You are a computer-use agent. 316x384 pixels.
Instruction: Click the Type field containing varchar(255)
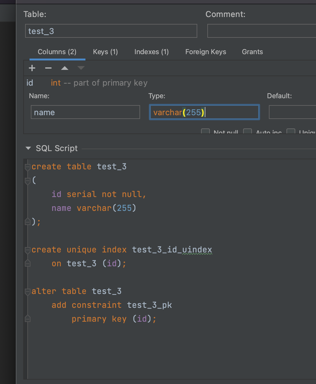204,112
